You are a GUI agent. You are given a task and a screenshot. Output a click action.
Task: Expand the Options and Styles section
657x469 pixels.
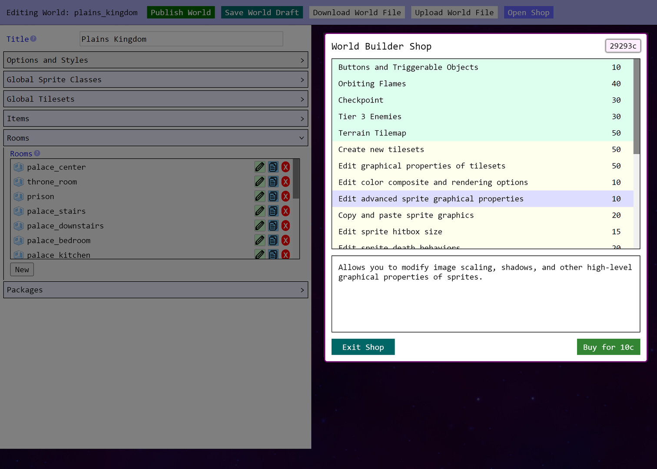pyautogui.click(x=156, y=60)
